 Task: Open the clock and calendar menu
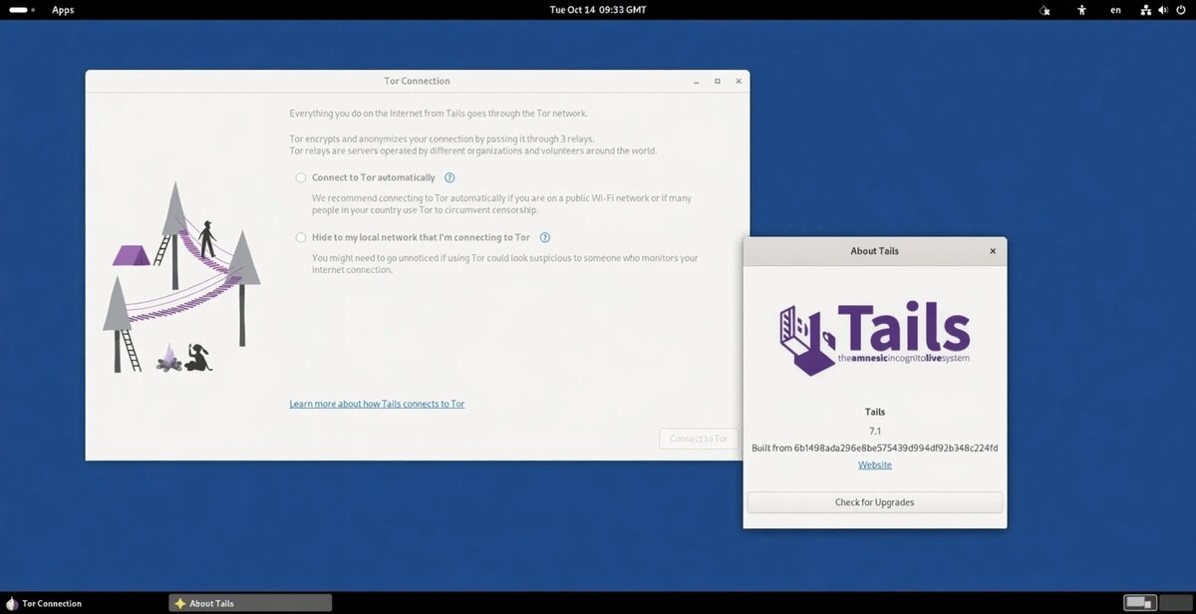[598, 10]
